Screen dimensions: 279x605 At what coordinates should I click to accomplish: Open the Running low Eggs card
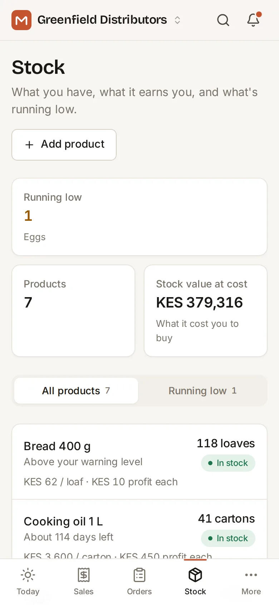click(139, 217)
